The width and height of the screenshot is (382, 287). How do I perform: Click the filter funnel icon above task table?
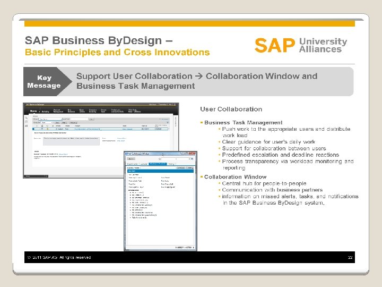tap(167, 123)
